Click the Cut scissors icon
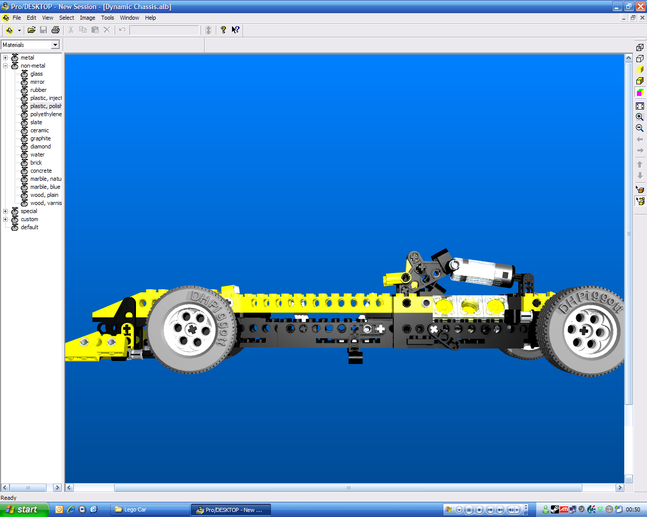 (x=71, y=30)
